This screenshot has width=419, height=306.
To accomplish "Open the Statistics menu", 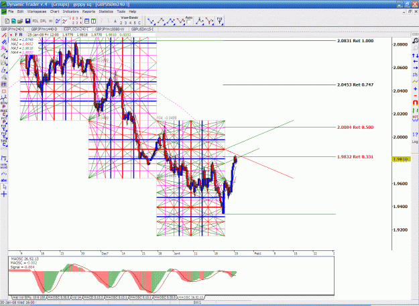I will click(106, 11).
